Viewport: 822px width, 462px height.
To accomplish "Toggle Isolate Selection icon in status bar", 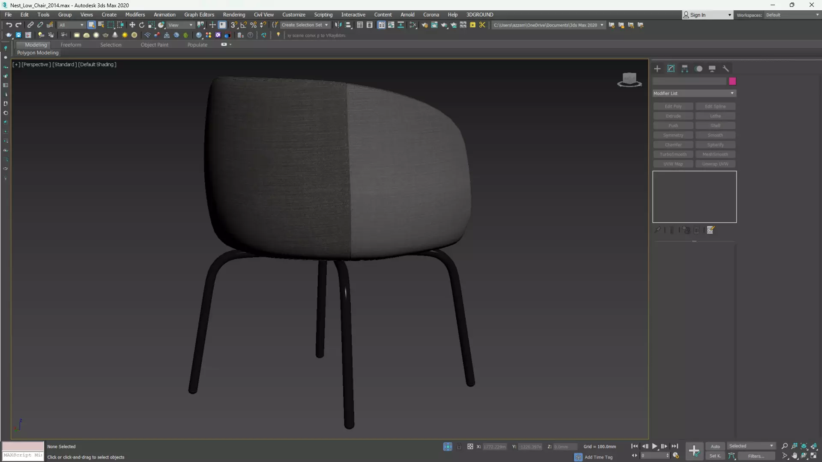I will [448, 447].
